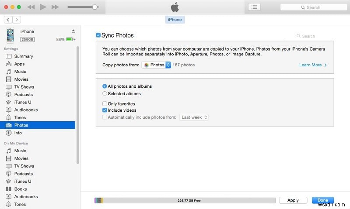Image resolution: width=350 pixels, height=209 pixels.
Task: Click the Apply button
Action: coord(293,200)
